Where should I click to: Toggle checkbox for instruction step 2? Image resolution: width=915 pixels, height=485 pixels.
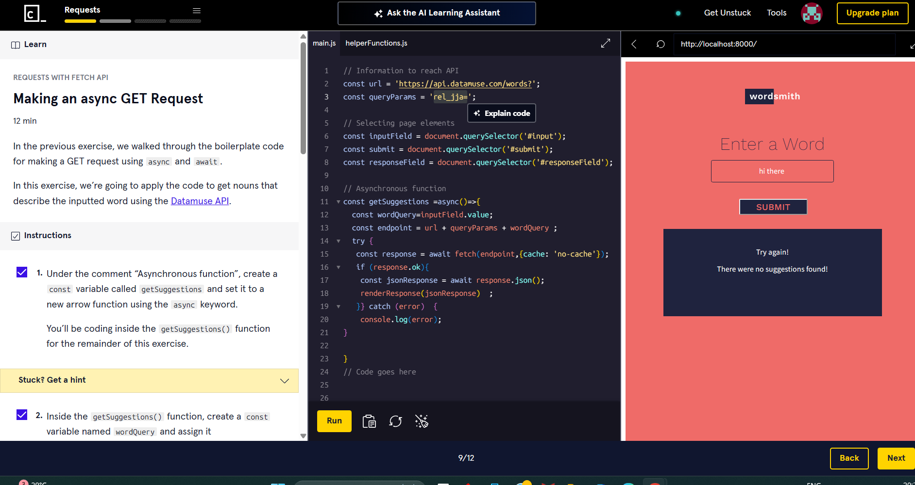click(22, 415)
